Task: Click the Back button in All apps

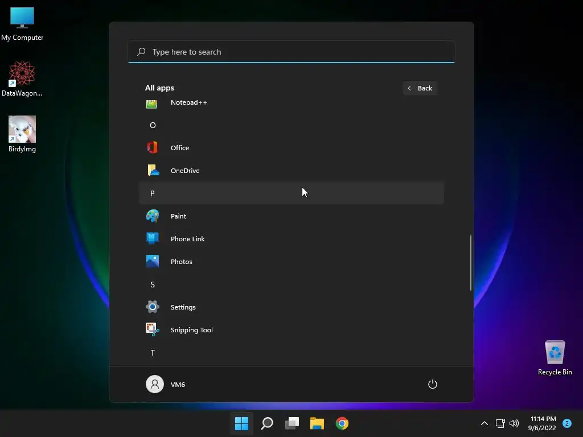Action: [x=420, y=88]
